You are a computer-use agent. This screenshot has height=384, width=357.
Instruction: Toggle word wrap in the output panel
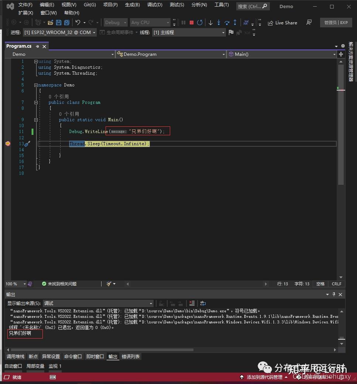203,303
